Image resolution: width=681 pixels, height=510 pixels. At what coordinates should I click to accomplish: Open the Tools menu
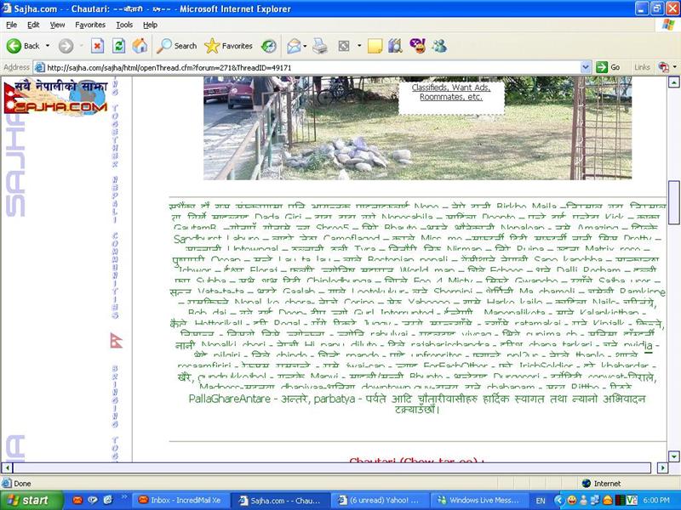[x=124, y=25]
